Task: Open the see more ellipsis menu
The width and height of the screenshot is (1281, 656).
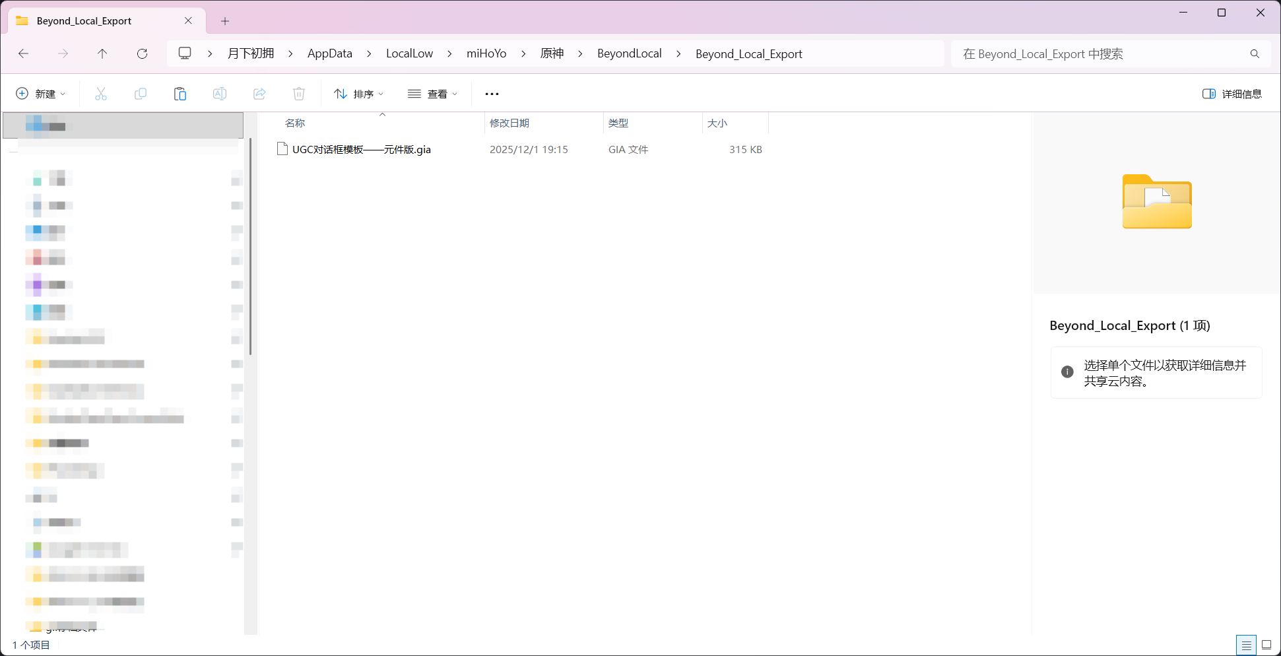Action: click(491, 94)
